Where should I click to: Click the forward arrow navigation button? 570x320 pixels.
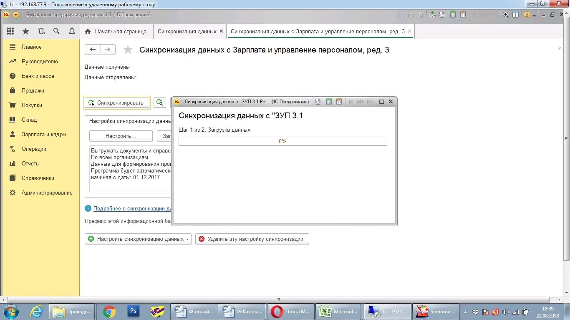click(108, 50)
